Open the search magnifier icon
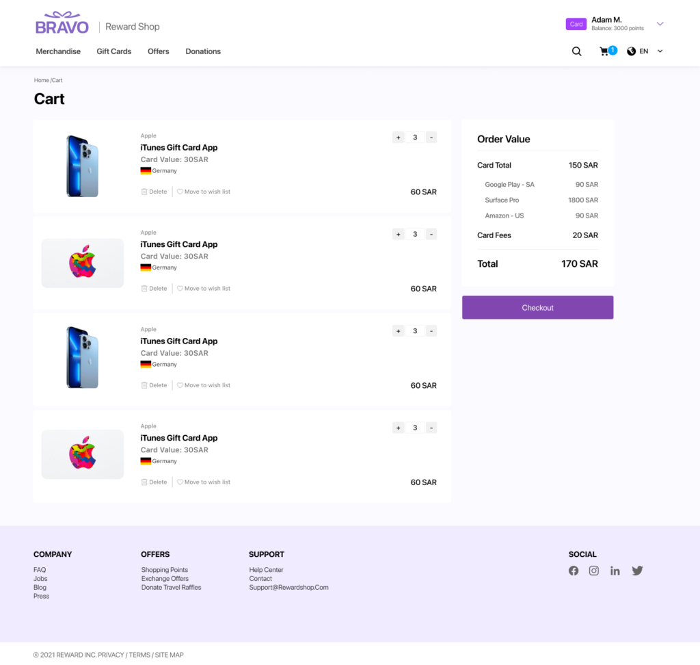The width and height of the screenshot is (700, 665). [x=576, y=51]
